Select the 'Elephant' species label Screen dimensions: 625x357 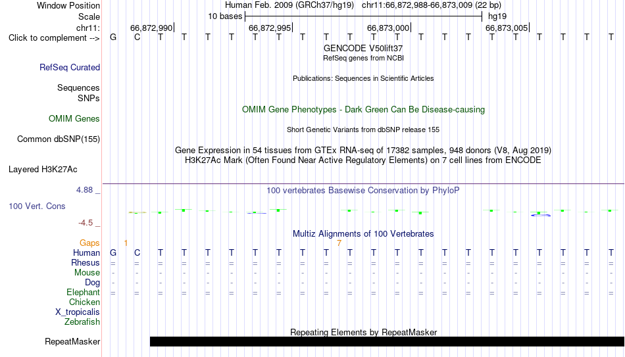coord(84,292)
